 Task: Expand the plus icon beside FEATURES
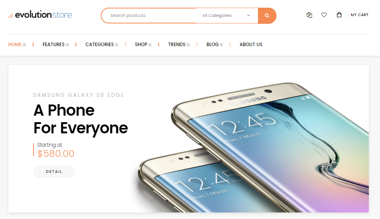67,45
